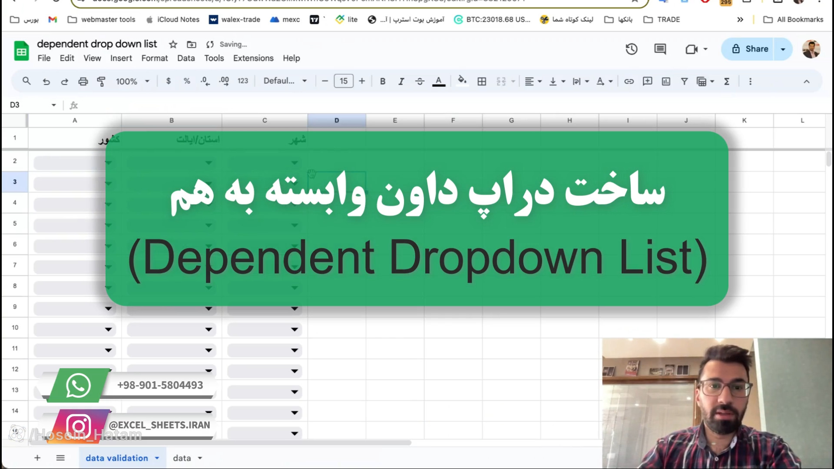Switch to the data sheet tab
Image resolution: width=834 pixels, height=469 pixels.
tap(182, 458)
